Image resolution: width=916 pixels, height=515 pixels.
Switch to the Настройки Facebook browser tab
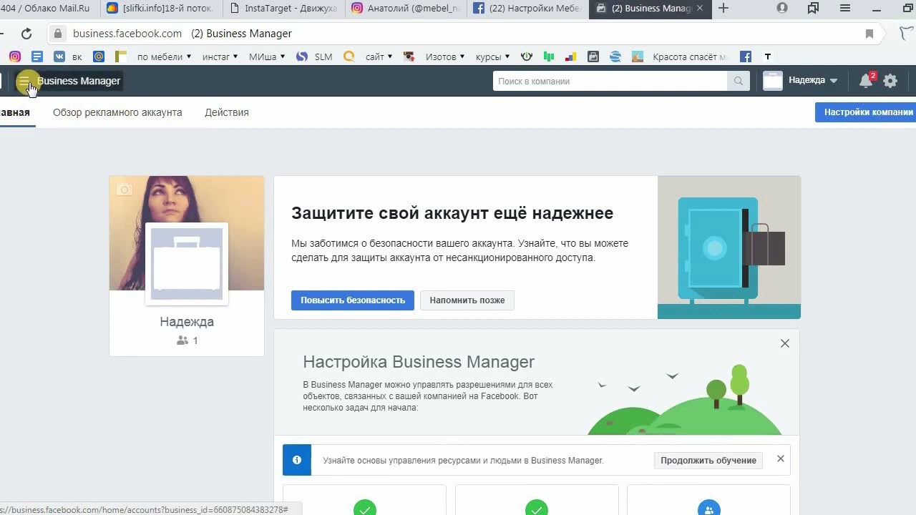[530, 9]
